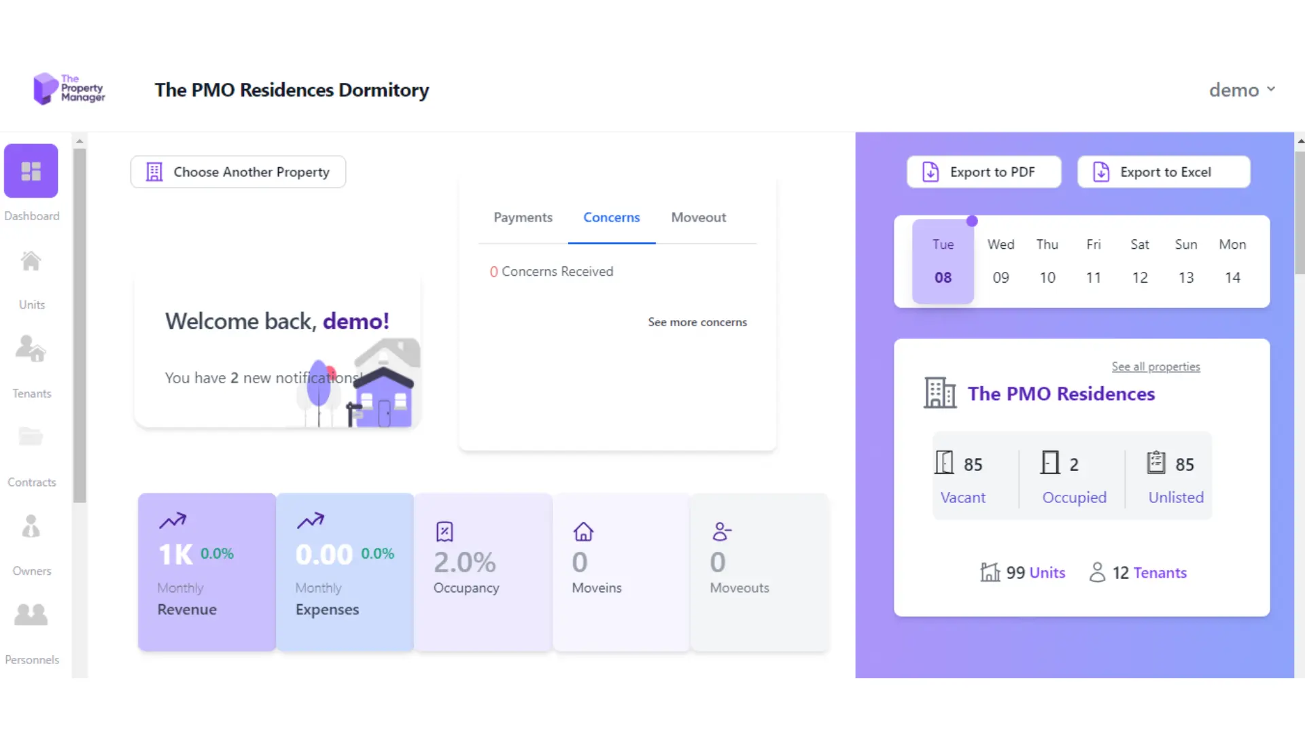Select the Personnels sidebar icon
The width and height of the screenshot is (1305, 734).
pyautogui.click(x=31, y=615)
